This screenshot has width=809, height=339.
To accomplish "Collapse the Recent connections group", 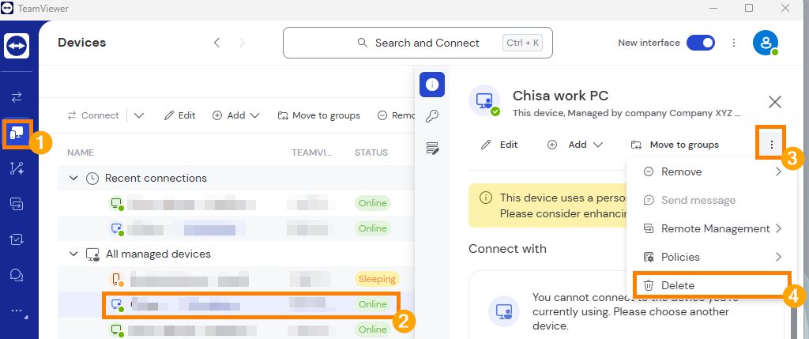I will click(x=73, y=179).
